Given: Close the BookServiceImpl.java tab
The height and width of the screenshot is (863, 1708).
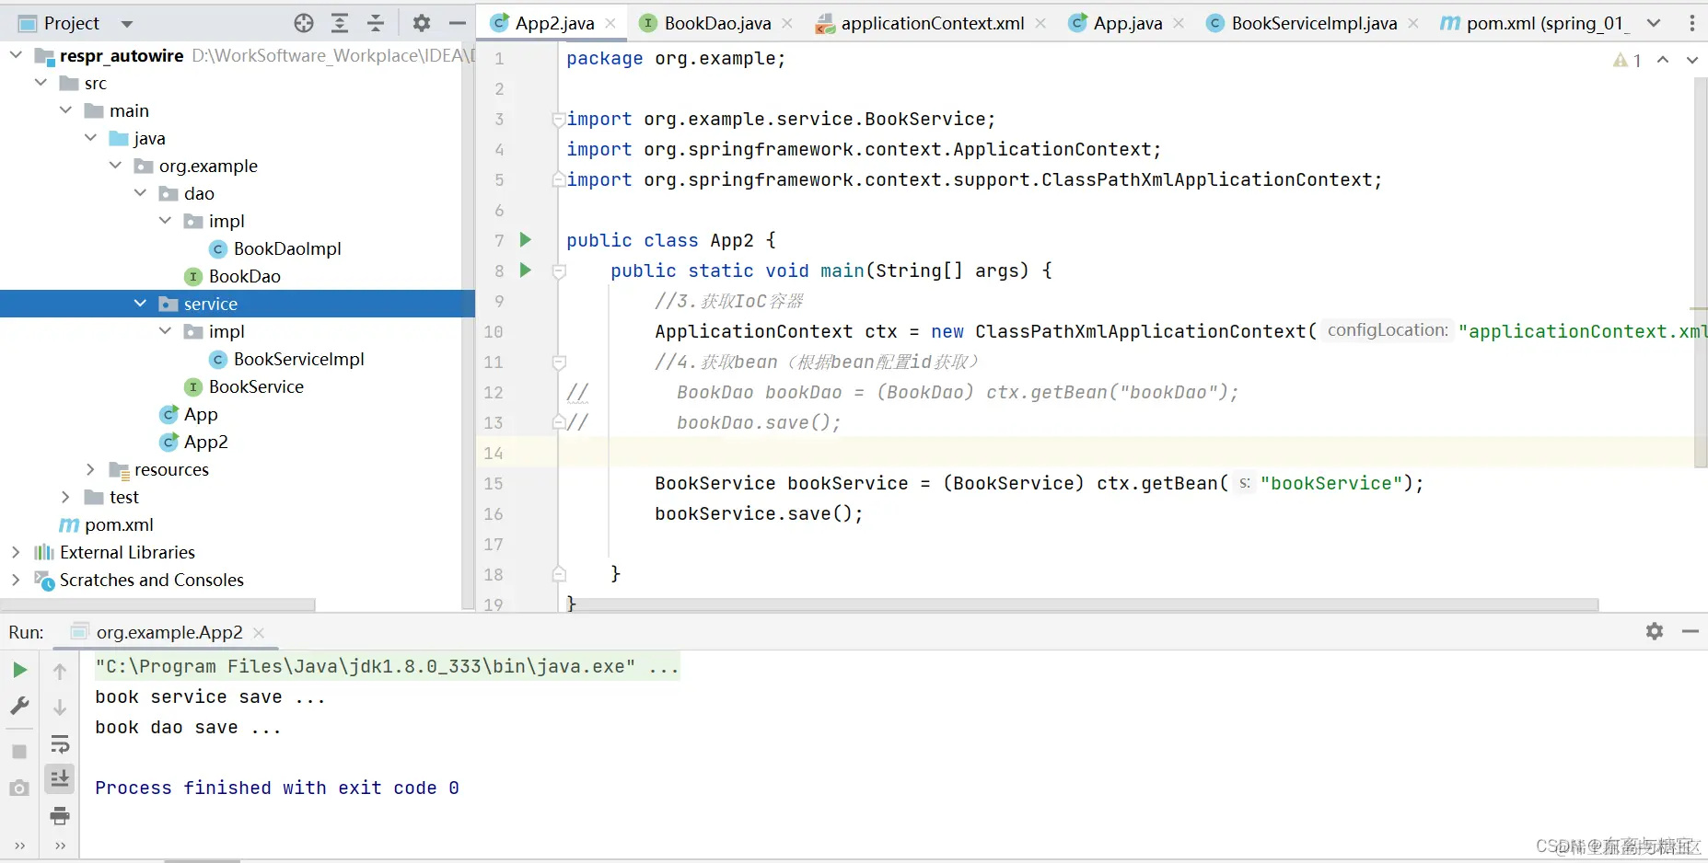Looking at the screenshot, I should 1413,23.
